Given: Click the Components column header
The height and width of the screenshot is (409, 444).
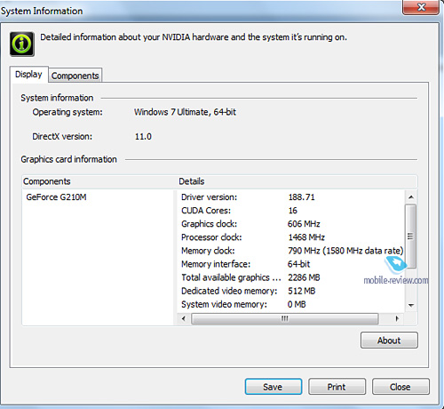Looking at the screenshot, I should click(x=100, y=181).
